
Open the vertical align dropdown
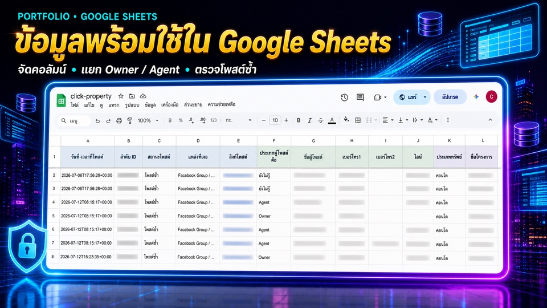[403, 120]
